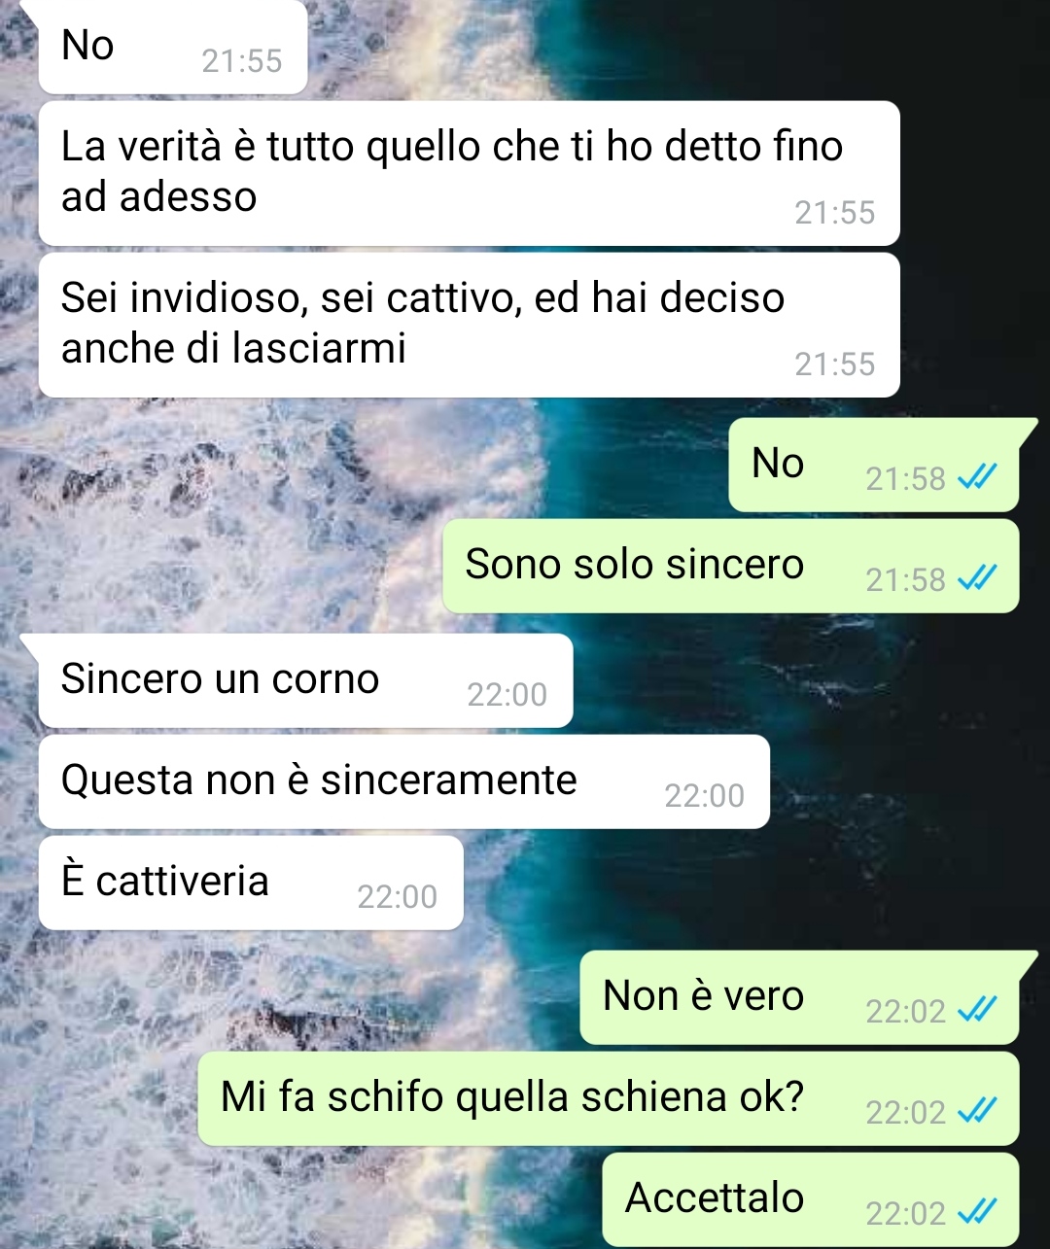The width and height of the screenshot is (1050, 1249).
Task: Tap the 'La verità è tutto quello' message
Action: 469,173
